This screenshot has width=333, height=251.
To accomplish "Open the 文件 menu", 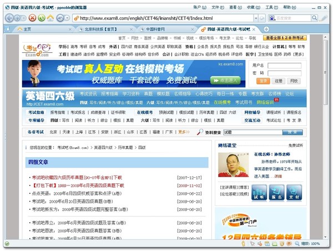I will pos(218,7).
